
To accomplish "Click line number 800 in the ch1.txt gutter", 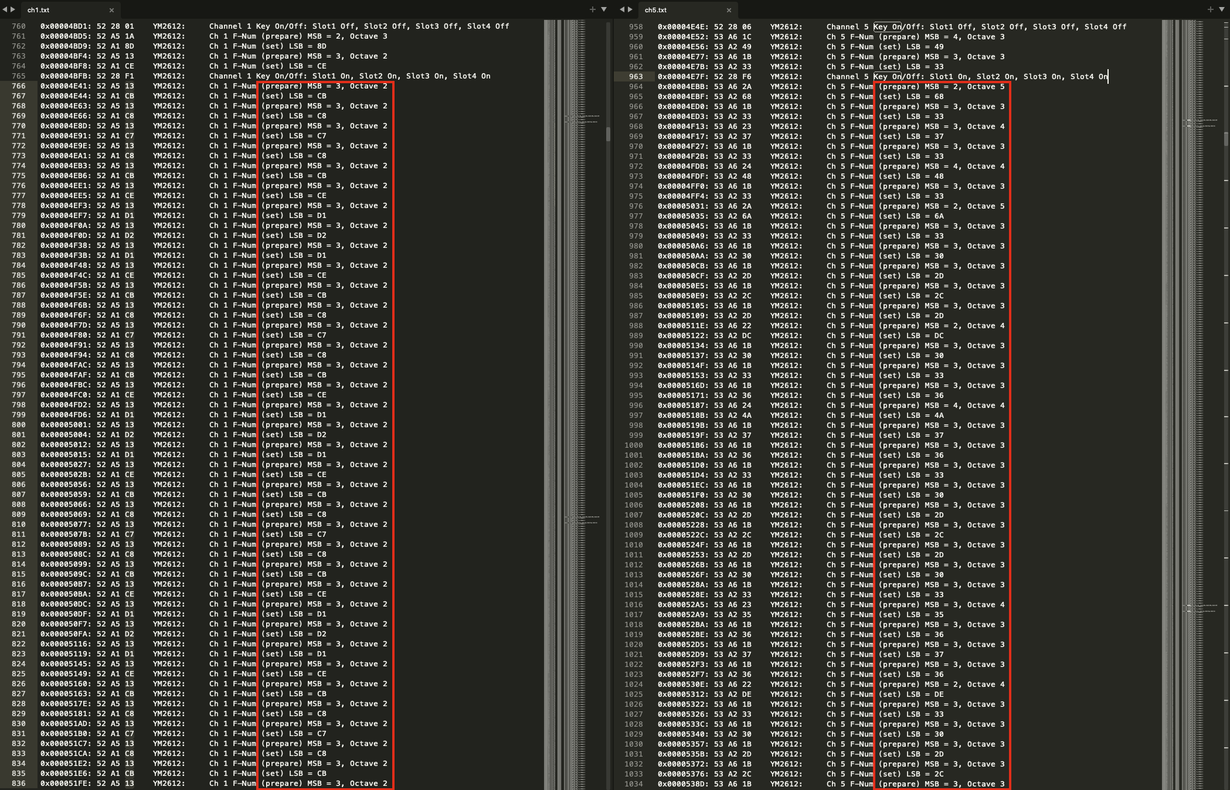I will click(19, 425).
